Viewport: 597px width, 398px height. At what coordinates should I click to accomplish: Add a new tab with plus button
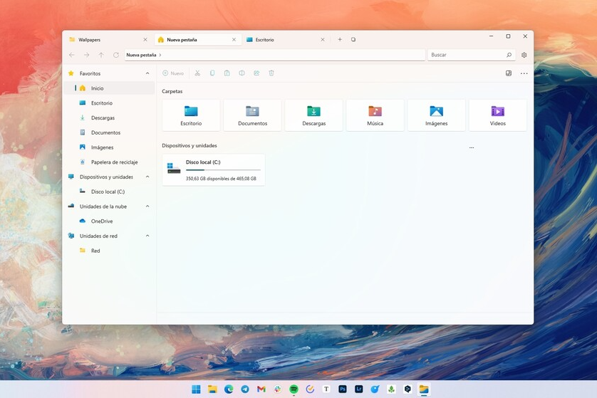pos(340,40)
